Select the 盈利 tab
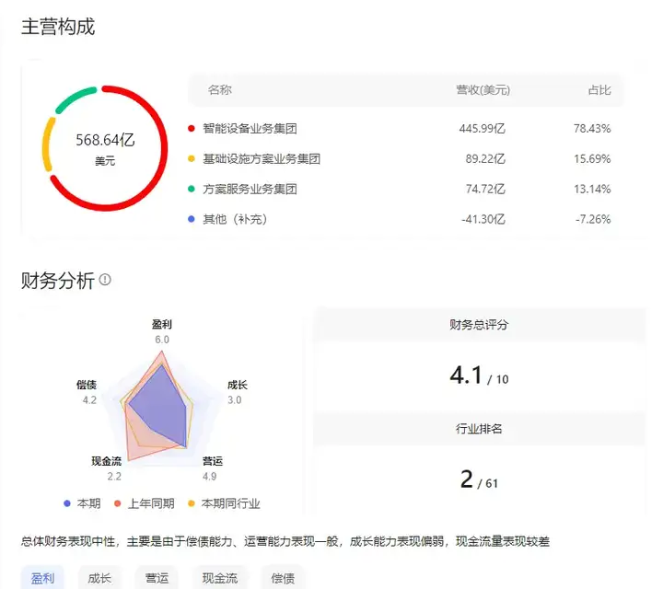 pyautogui.click(x=42, y=578)
